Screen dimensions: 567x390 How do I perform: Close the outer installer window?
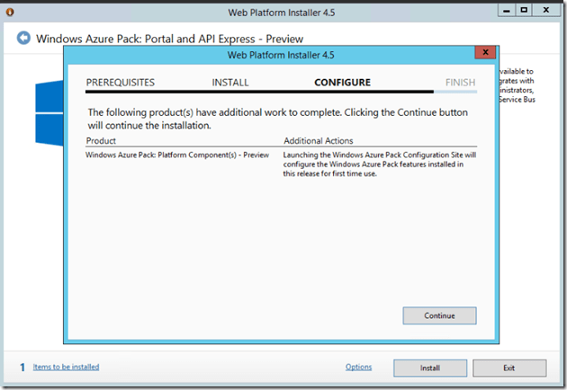(x=546, y=10)
